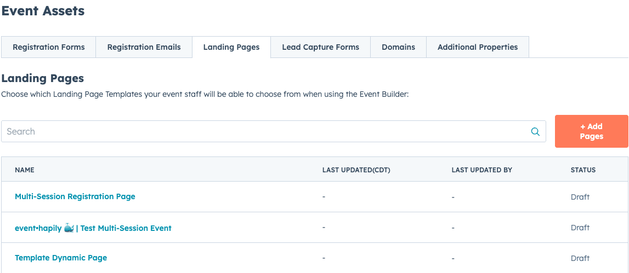This screenshot has height=273, width=629.
Task: Open the Domains tab
Action: tap(398, 47)
